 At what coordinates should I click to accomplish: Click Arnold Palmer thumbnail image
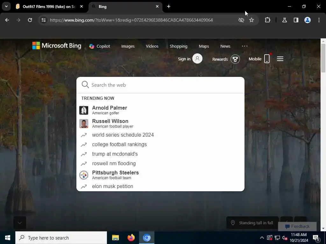tap(84, 110)
